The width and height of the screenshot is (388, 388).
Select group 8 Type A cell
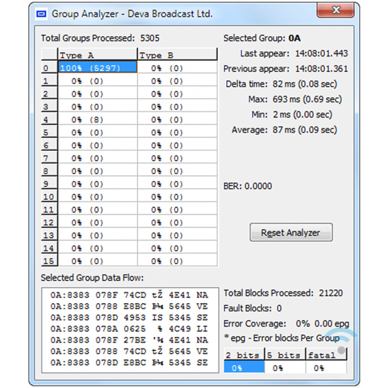(98, 171)
